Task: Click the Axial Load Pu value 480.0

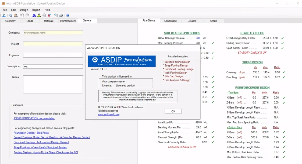Action: coord(198,122)
